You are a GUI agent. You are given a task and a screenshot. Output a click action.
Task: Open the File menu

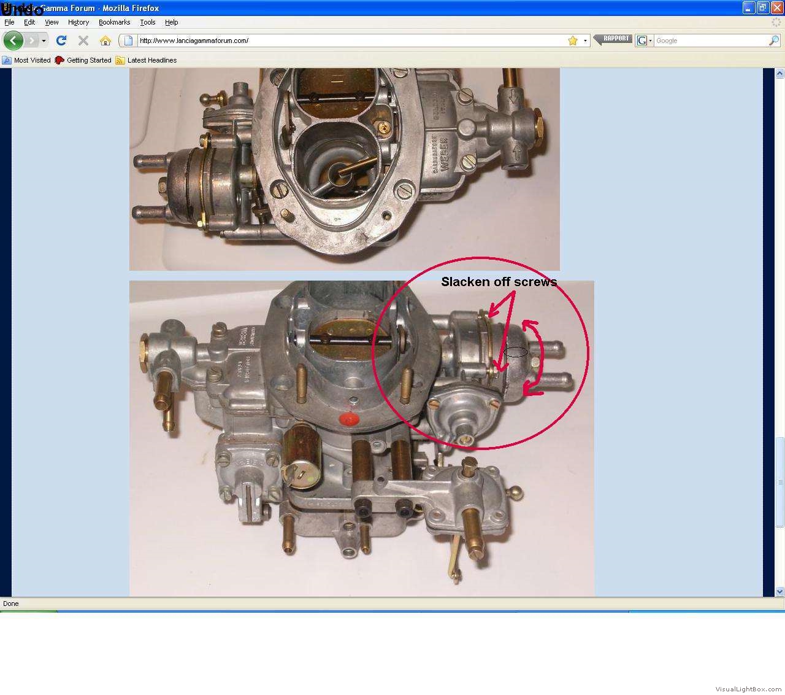coord(9,22)
